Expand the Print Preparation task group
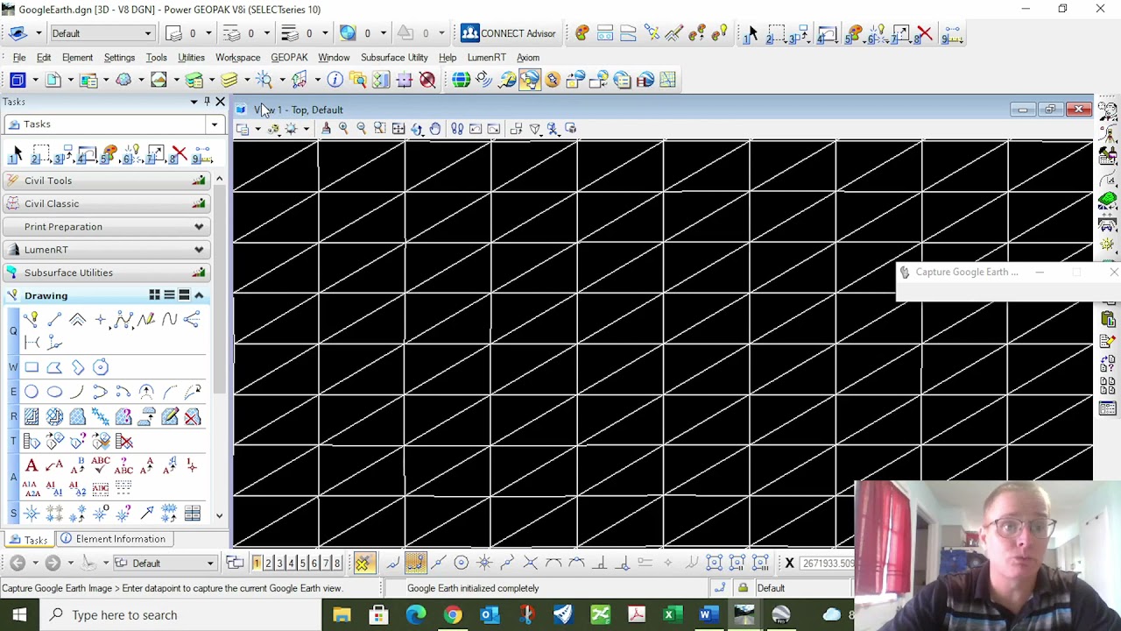 click(x=105, y=227)
